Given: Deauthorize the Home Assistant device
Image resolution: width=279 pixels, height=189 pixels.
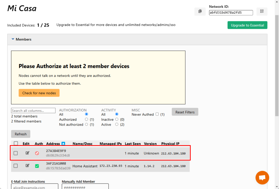Looking at the screenshot, I should 37,166.
